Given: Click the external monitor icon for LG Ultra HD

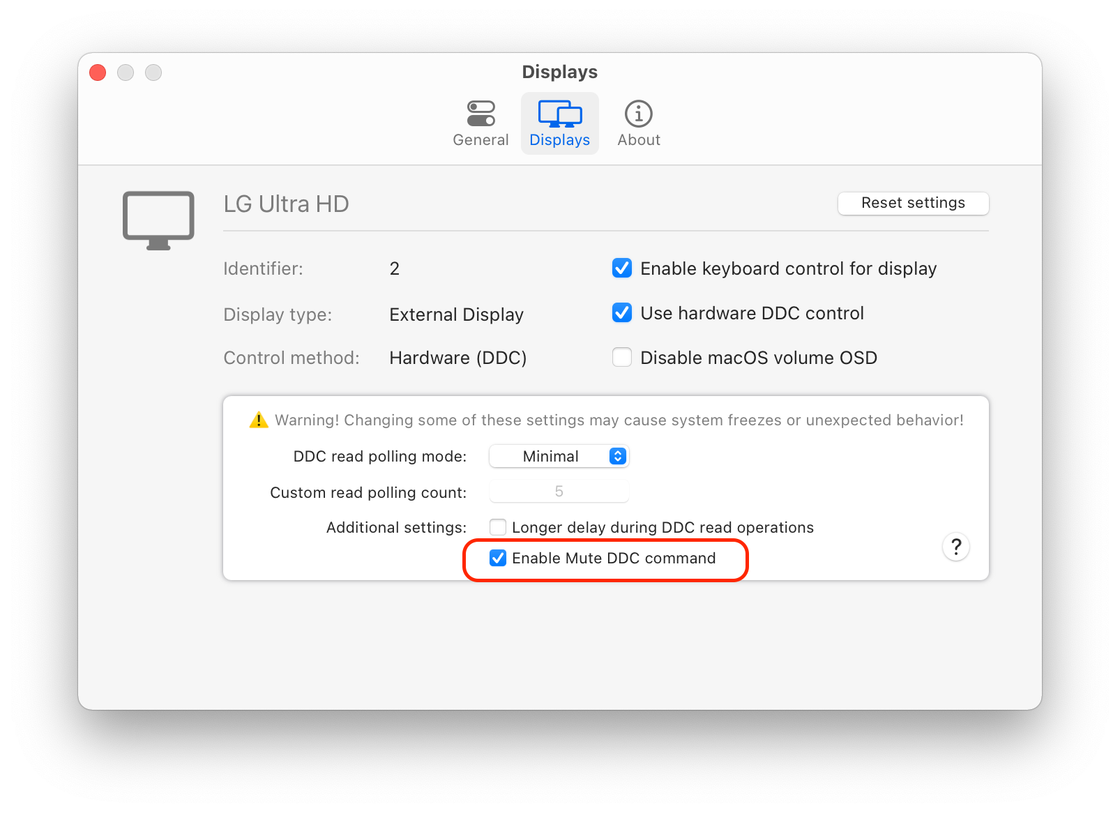Looking at the screenshot, I should tap(158, 218).
